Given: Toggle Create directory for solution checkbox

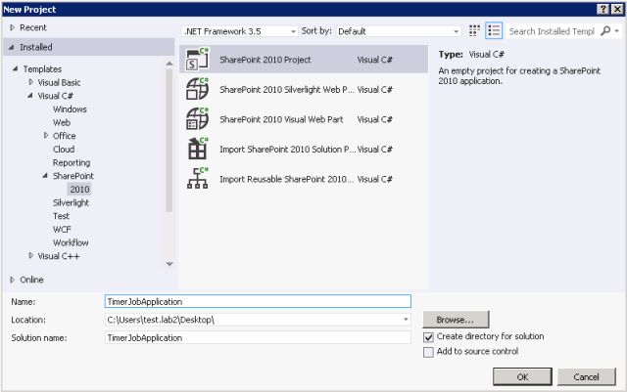Looking at the screenshot, I should 428,337.
